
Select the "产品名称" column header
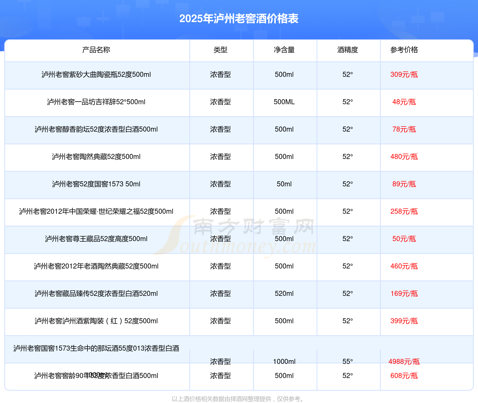(x=96, y=50)
